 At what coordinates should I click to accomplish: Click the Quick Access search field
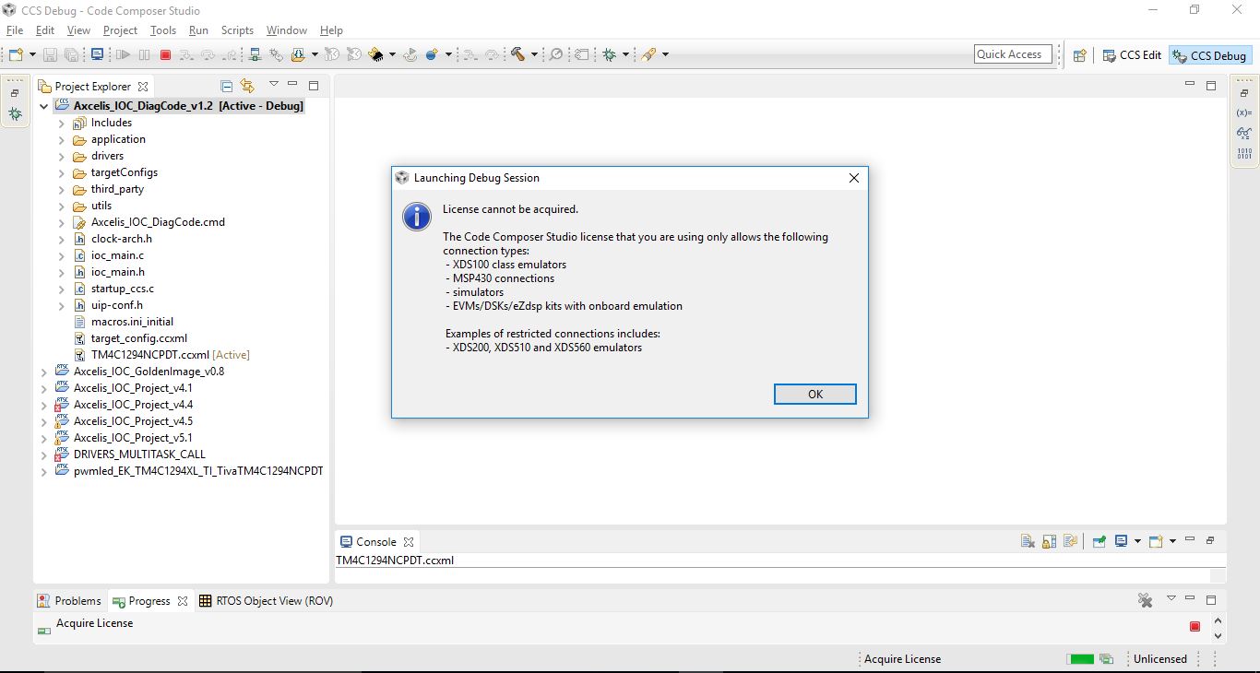pos(1013,54)
